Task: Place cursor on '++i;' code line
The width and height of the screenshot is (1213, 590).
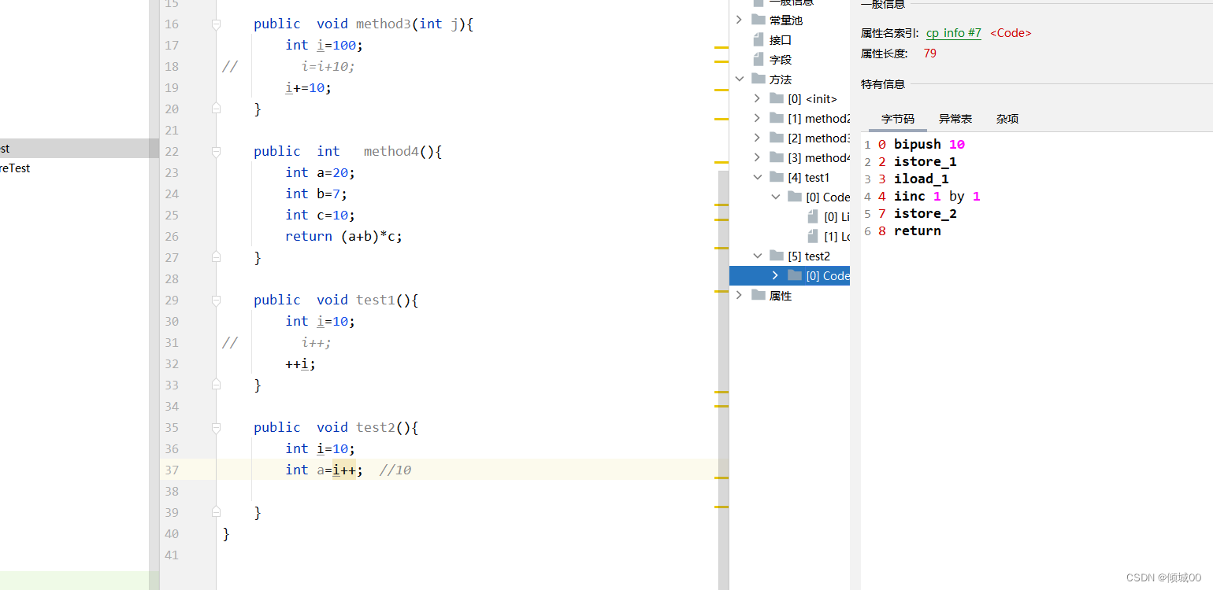Action: [300, 364]
